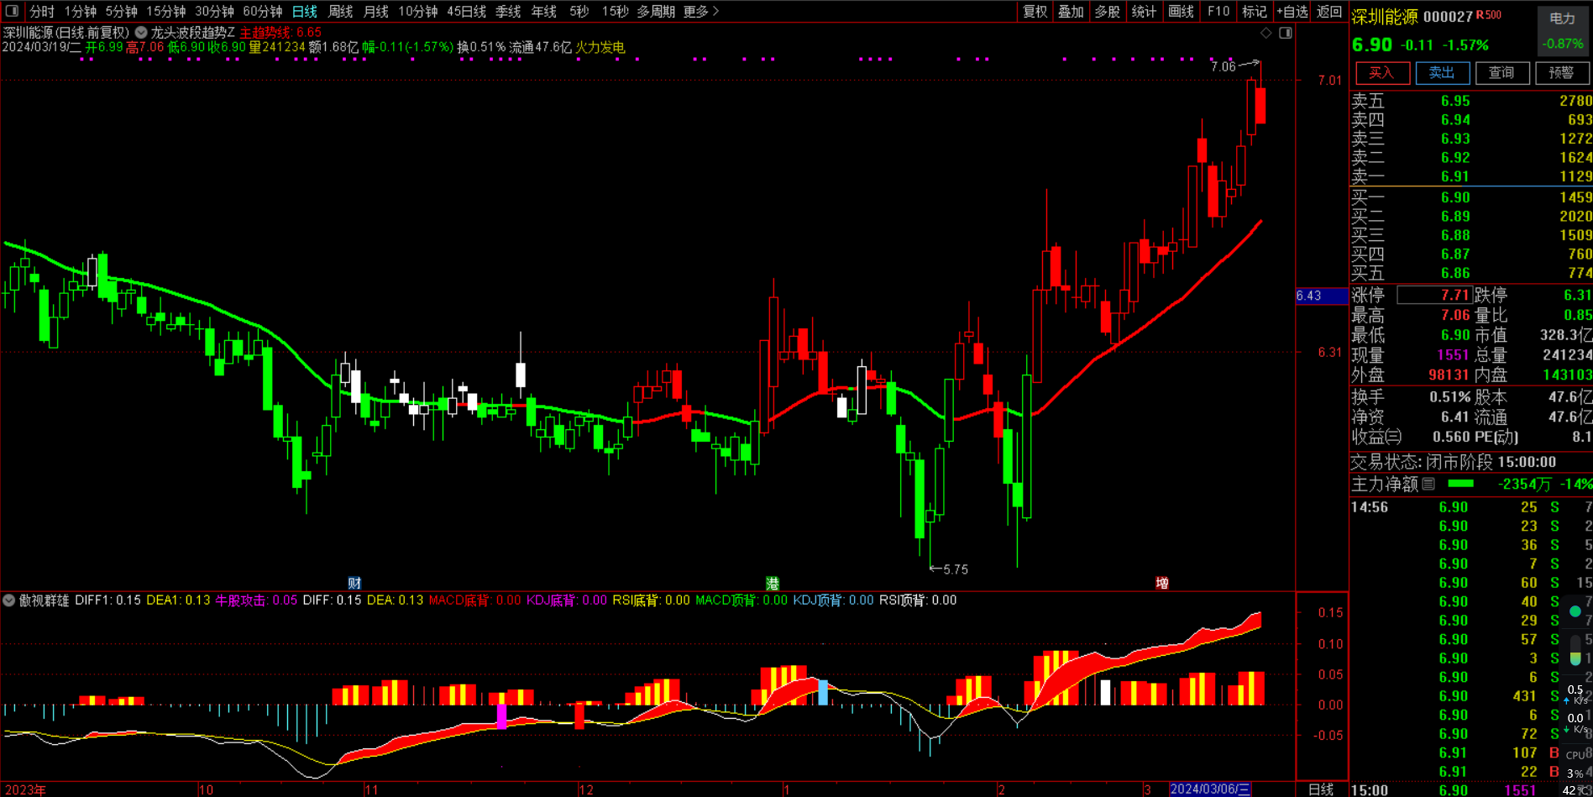Click the 日线 label at the bottom axis
The height and width of the screenshot is (797, 1593).
[x=1321, y=789]
